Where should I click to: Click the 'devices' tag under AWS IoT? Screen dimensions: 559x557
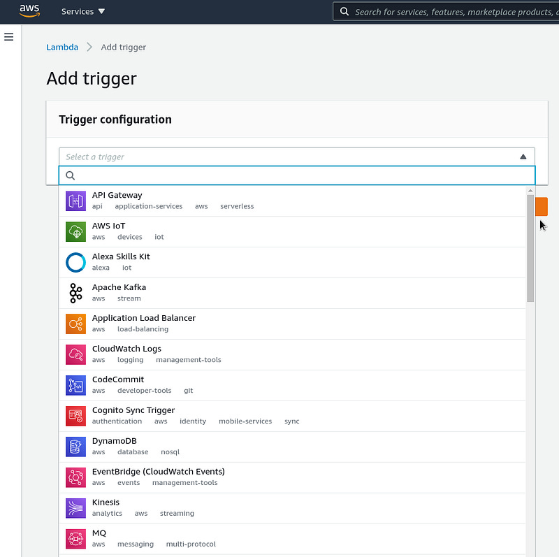[130, 237]
